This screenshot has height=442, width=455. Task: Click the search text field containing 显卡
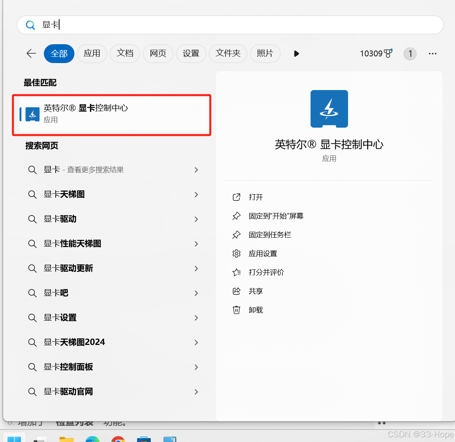click(x=230, y=25)
